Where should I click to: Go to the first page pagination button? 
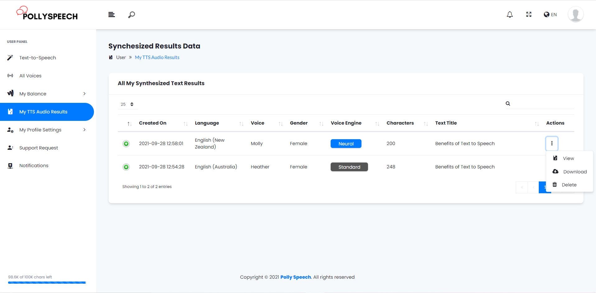[x=522, y=187]
